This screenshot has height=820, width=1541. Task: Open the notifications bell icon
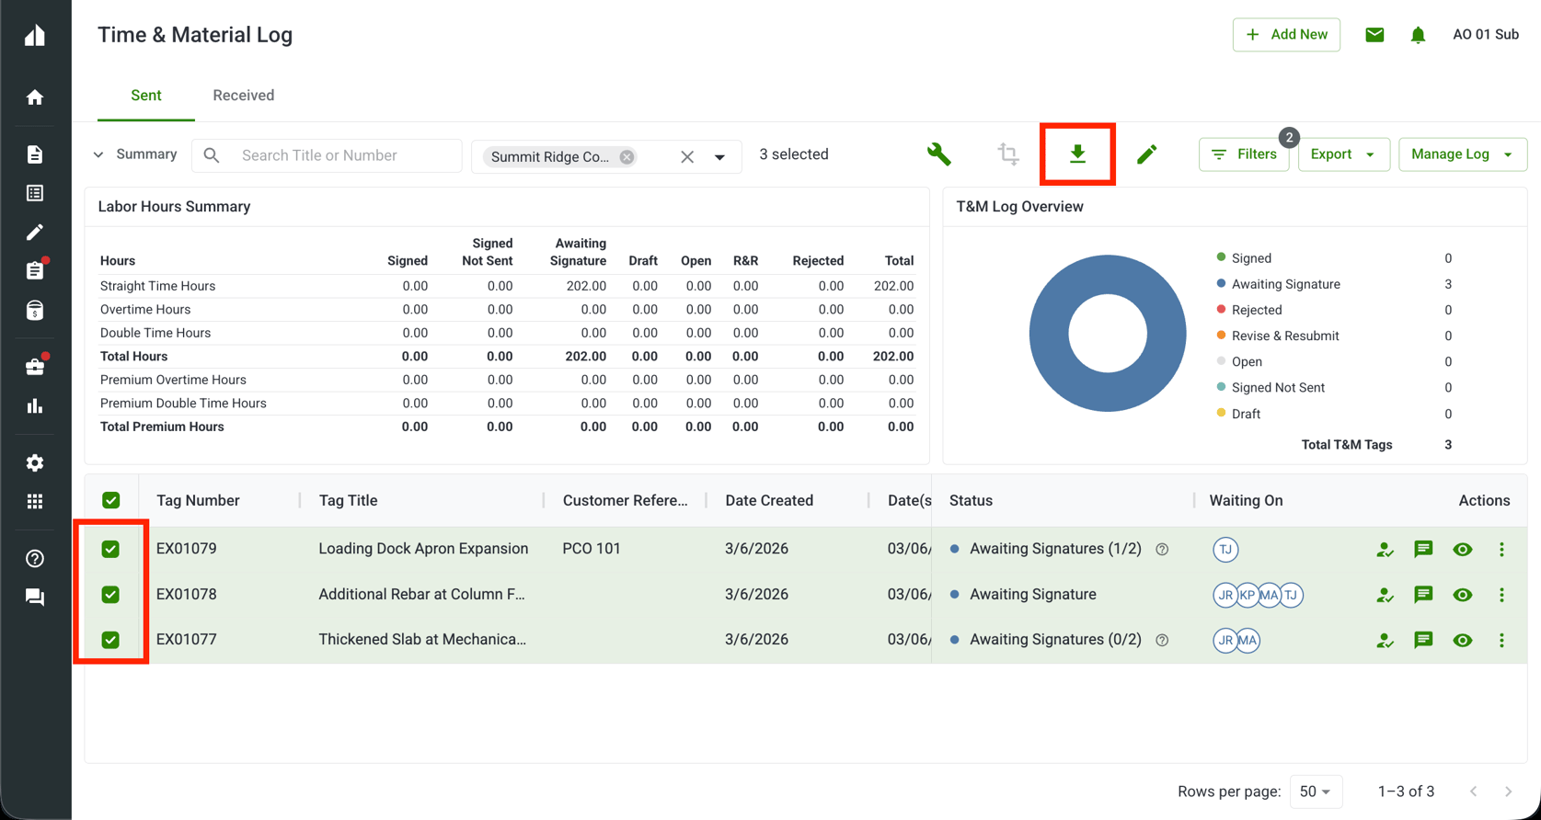coord(1418,35)
